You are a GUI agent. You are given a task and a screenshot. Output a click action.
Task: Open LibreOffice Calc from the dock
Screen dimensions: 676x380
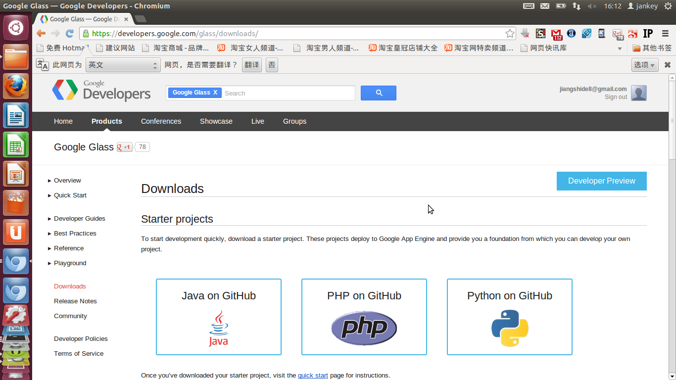click(16, 145)
